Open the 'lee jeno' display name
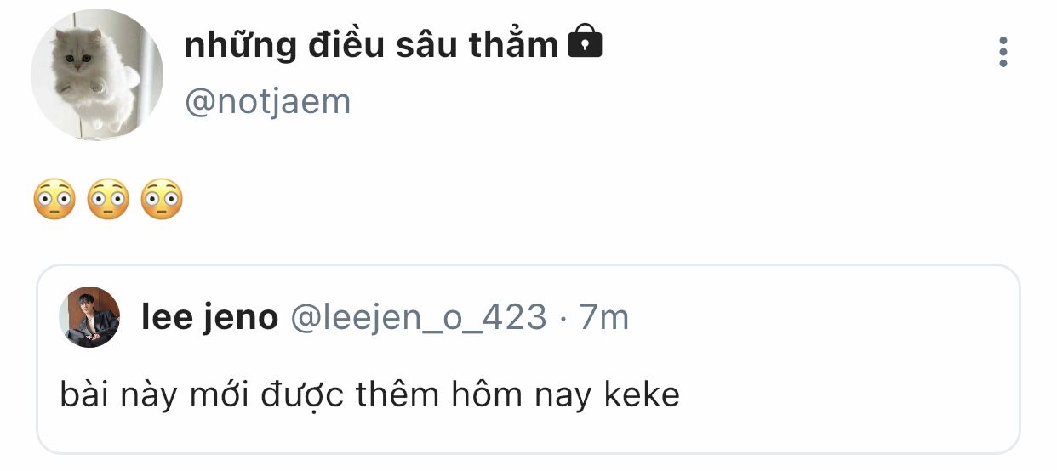Viewport: 1057px width, 471px height. (209, 318)
